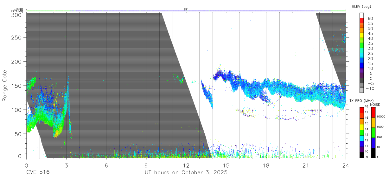Click the red swatch in the NOISE colorbar
This screenshot has width=389, height=179.
[x=373, y=112]
